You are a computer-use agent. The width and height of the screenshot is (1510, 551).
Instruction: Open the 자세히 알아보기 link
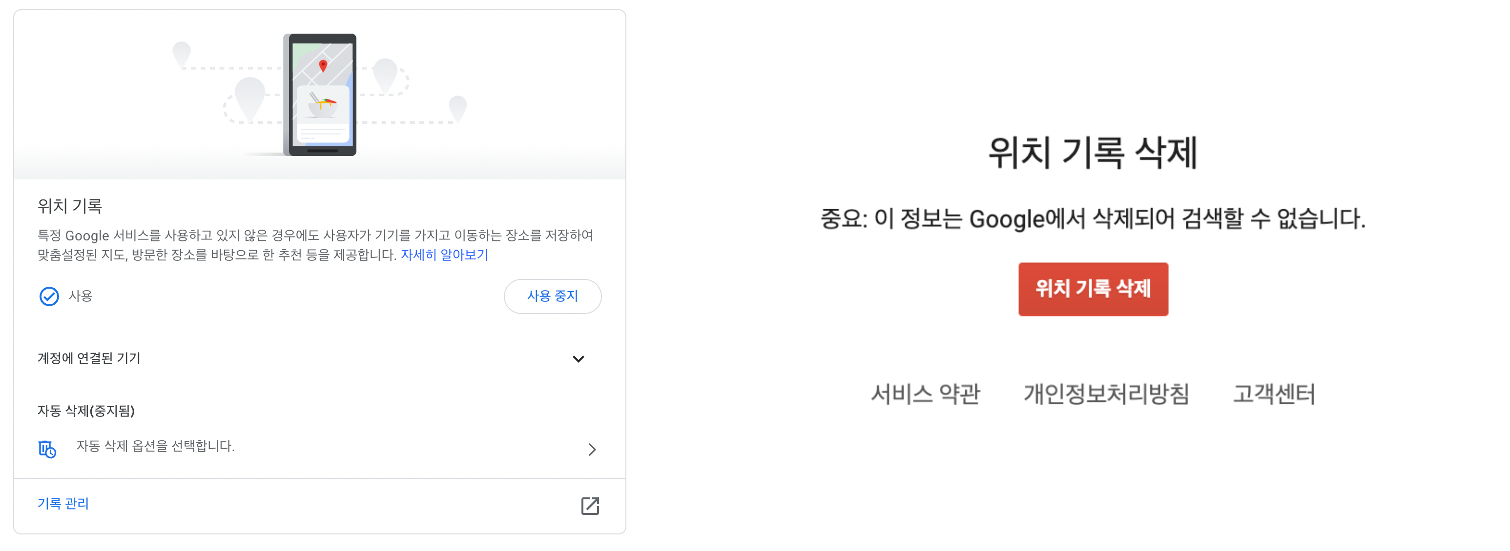[x=445, y=254]
